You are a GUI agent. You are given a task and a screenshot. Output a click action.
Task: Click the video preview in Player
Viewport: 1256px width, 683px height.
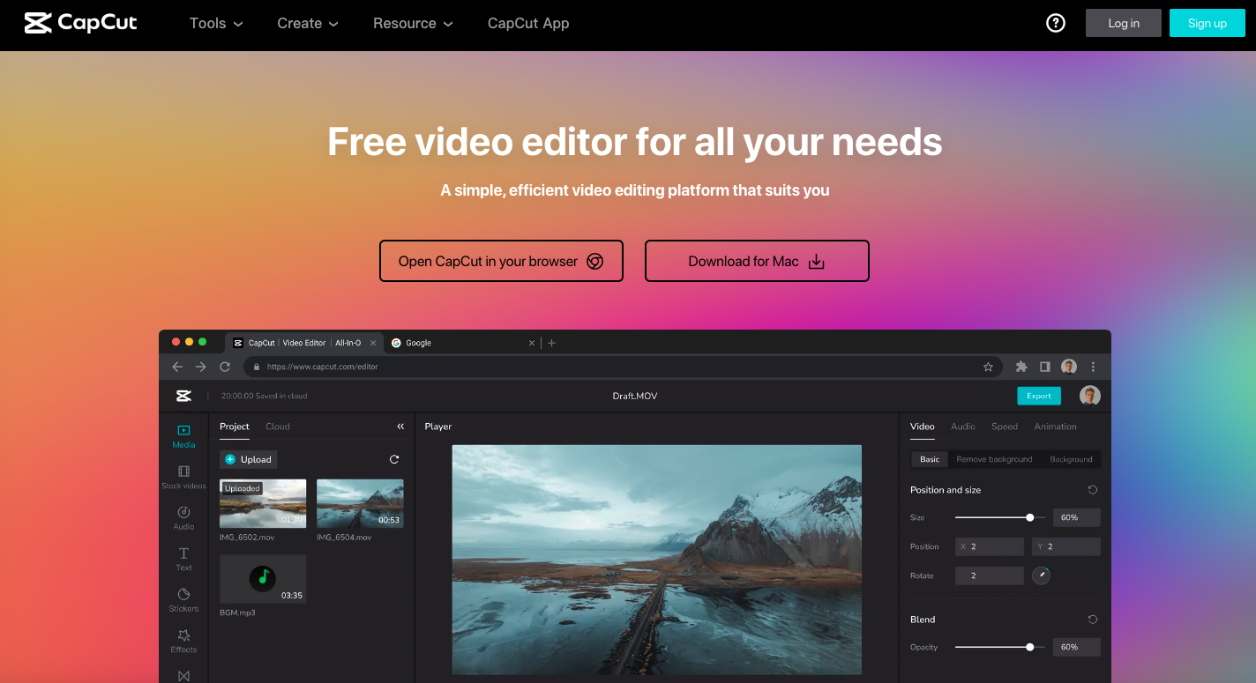point(657,560)
